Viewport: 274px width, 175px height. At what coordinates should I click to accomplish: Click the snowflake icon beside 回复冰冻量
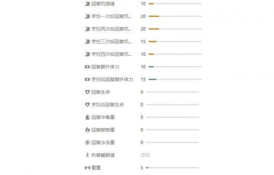click(x=87, y=143)
